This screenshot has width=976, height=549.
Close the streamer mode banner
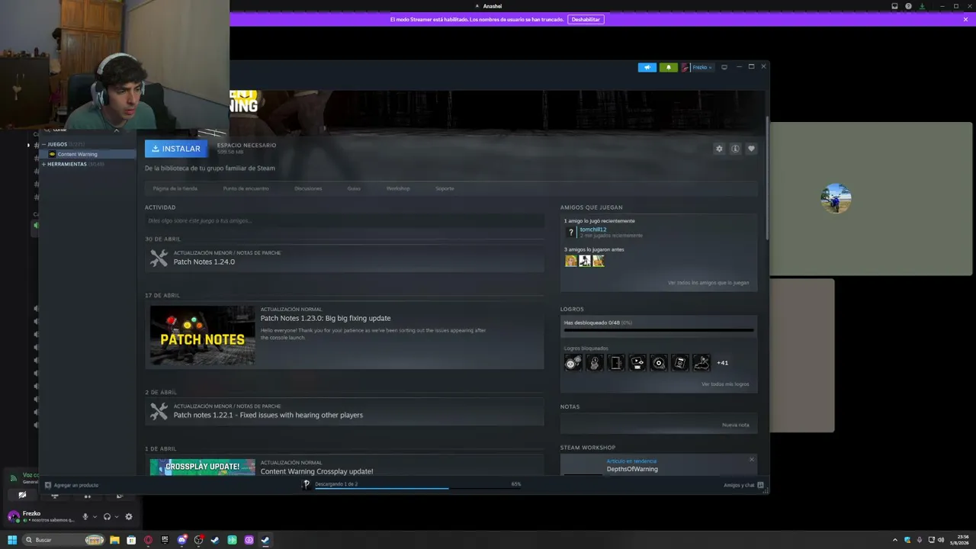tap(965, 19)
